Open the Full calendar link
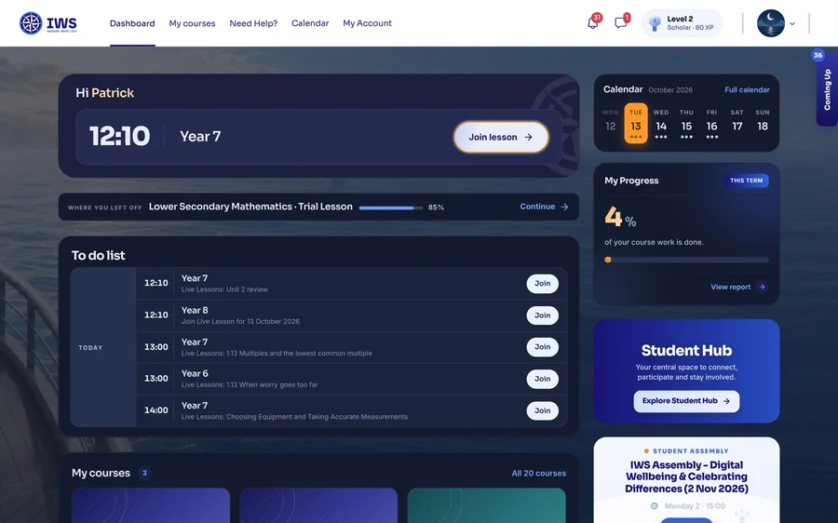The height and width of the screenshot is (523, 838). [x=747, y=89]
